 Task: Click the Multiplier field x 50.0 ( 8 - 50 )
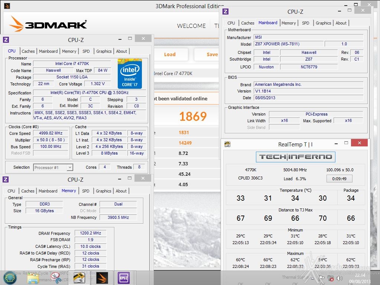click(51, 140)
